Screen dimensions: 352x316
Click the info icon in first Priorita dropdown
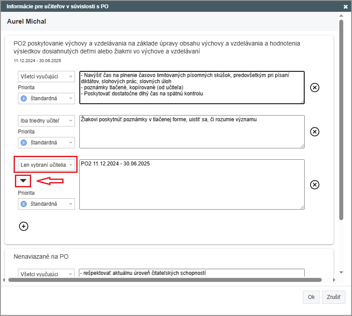tap(24, 98)
